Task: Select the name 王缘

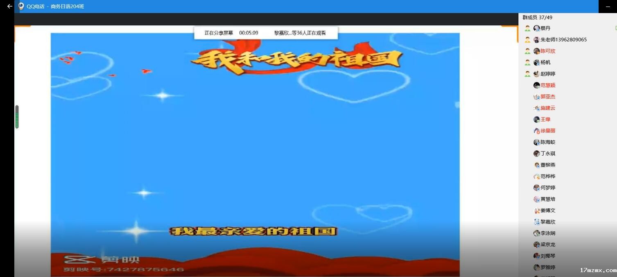Action: pos(545,119)
